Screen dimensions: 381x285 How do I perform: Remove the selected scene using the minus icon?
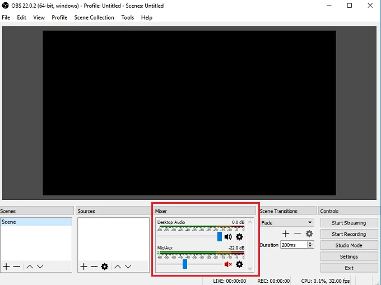coord(17,267)
